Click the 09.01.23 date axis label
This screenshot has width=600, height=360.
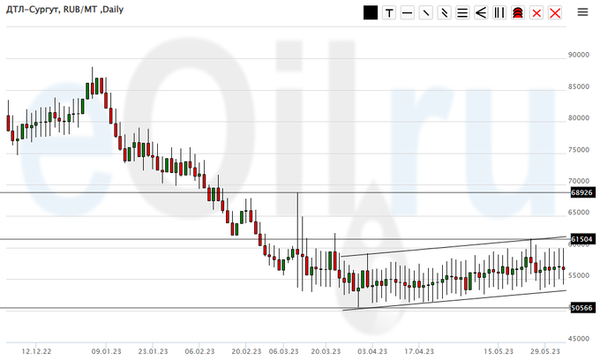point(107,349)
